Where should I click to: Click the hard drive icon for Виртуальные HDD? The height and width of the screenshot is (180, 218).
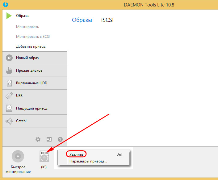coord(9,83)
